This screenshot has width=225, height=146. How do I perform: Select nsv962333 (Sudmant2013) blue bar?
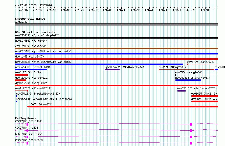pos(188,80)
